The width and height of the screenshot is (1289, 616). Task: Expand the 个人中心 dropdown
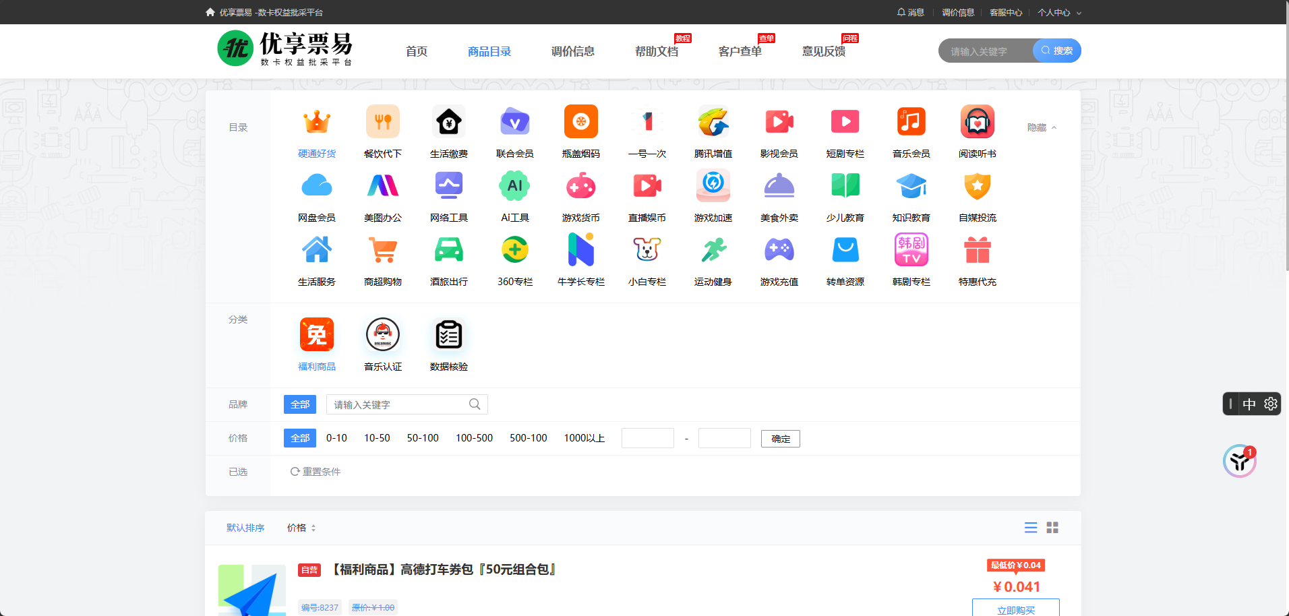click(1059, 12)
